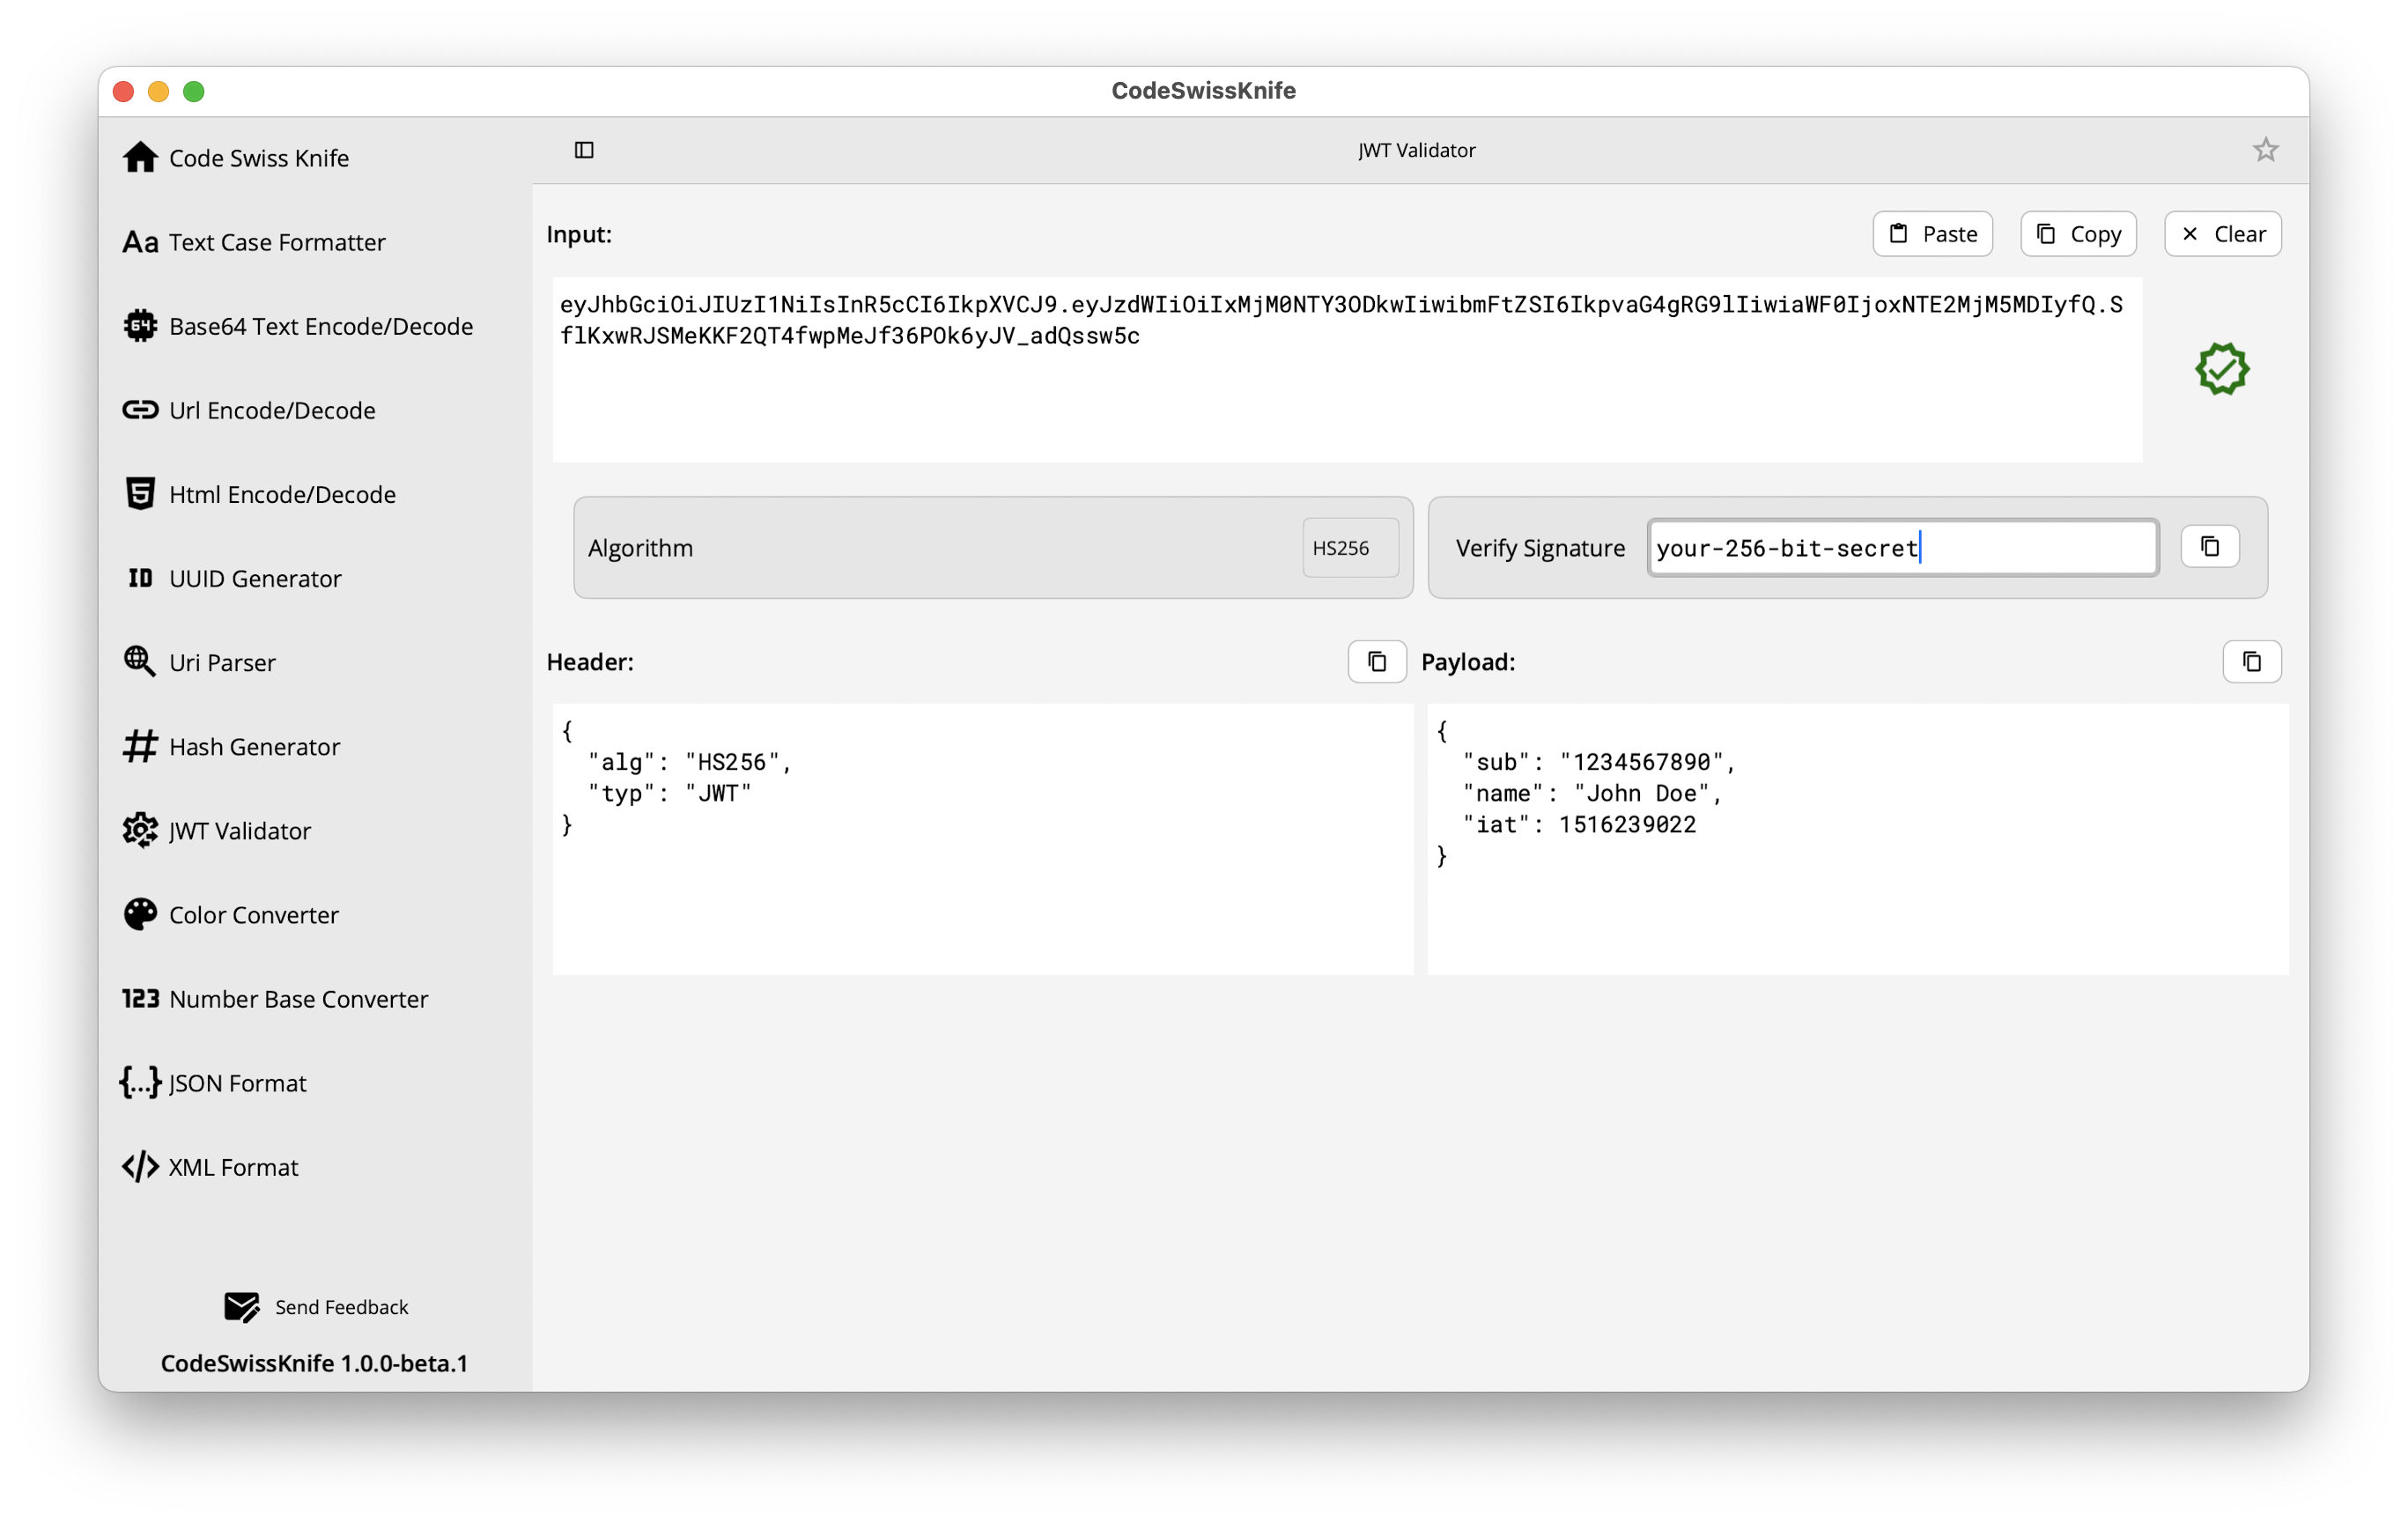Screen dimensions: 2408x1522
Task: Open Hash Generator from sidebar
Action: coord(254,746)
